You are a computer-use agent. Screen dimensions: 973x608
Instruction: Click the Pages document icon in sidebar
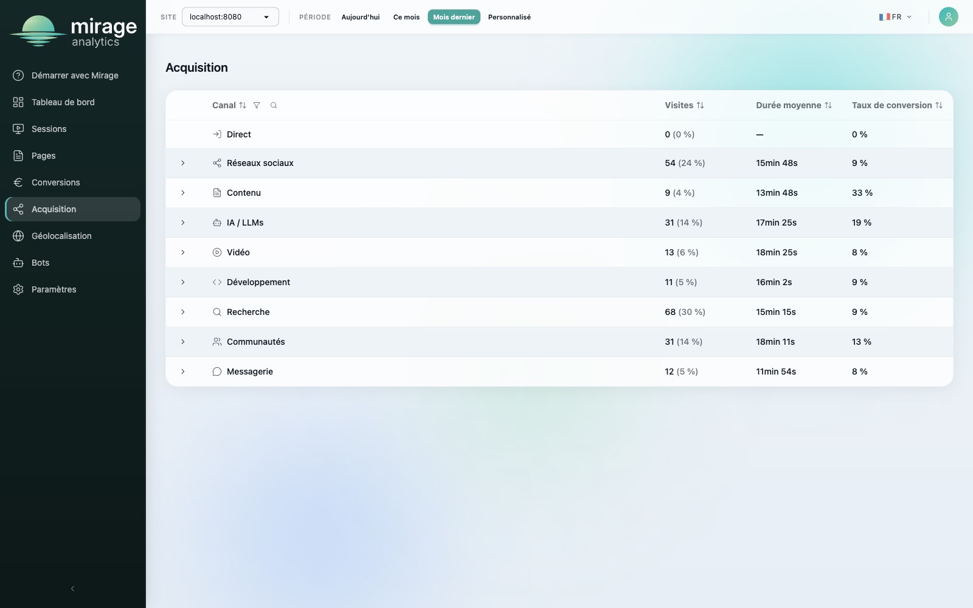coord(18,156)
